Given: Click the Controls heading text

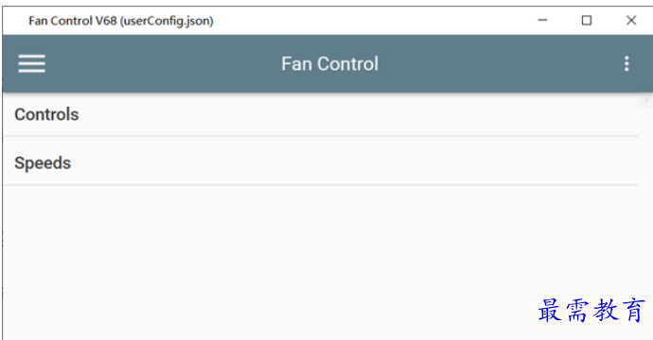Looking at the screenshot, I should (46, 114).
